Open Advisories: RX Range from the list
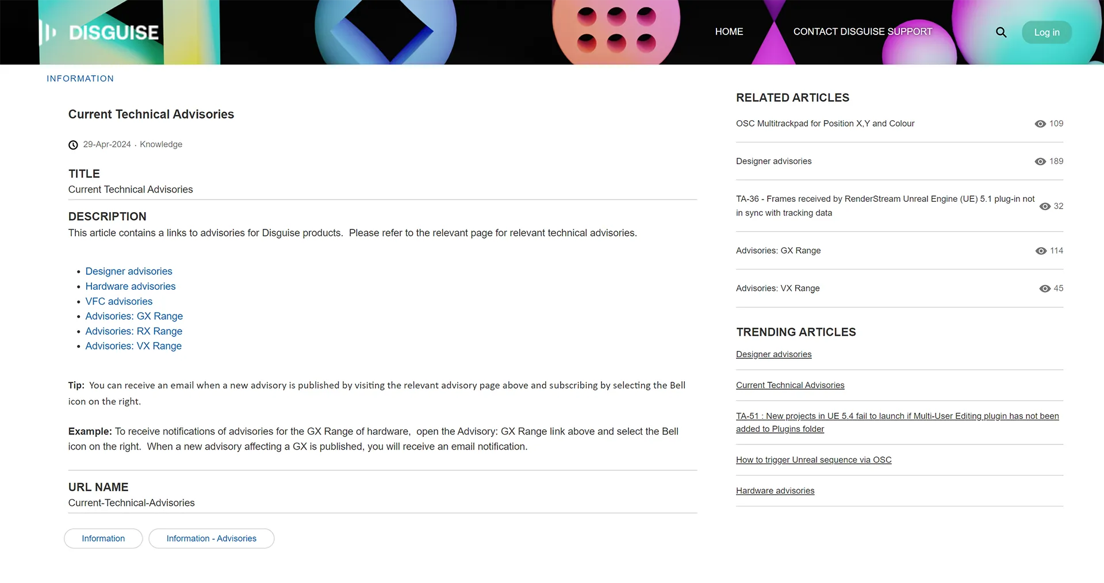The image size is (1104, 583). click(x=133, y=331)
